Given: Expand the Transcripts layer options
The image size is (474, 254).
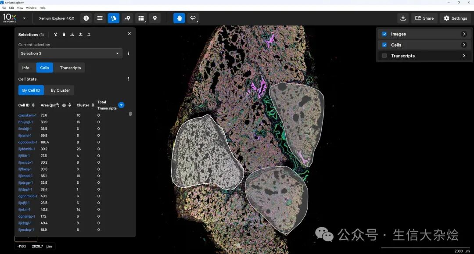Looking at the screenshot, I should click(x=464, y=56).
